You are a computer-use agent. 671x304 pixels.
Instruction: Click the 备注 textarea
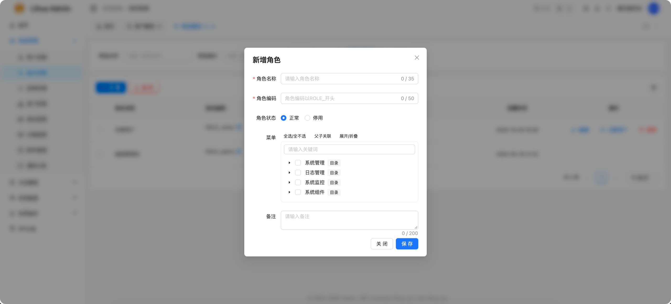(x=349, y=220)
